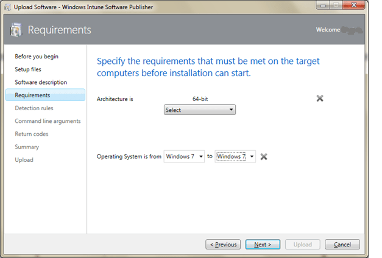
Task: Close the Upload Software window
Action: click(x=350, y=6)
